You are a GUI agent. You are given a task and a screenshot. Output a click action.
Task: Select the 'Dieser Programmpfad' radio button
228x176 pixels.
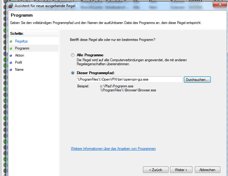tap(73, 73)
